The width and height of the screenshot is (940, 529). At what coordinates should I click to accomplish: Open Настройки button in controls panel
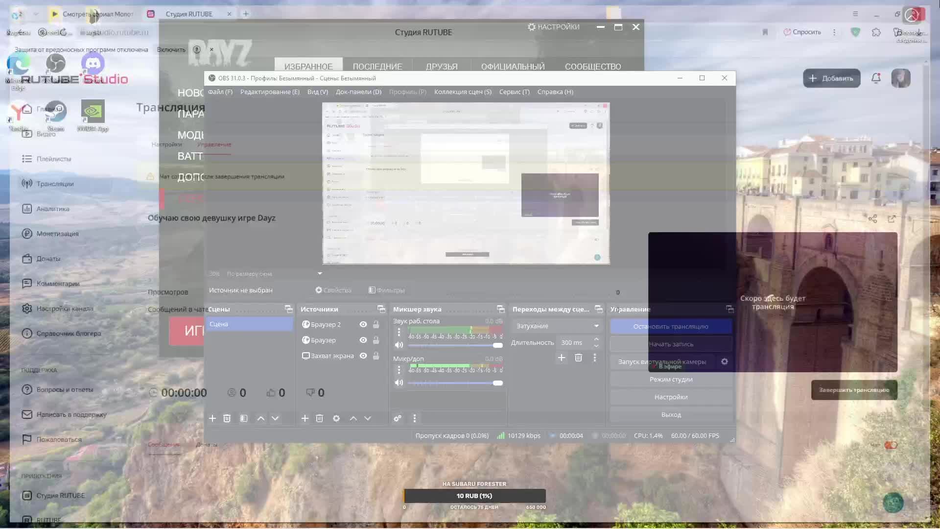(x=671, y=397)
